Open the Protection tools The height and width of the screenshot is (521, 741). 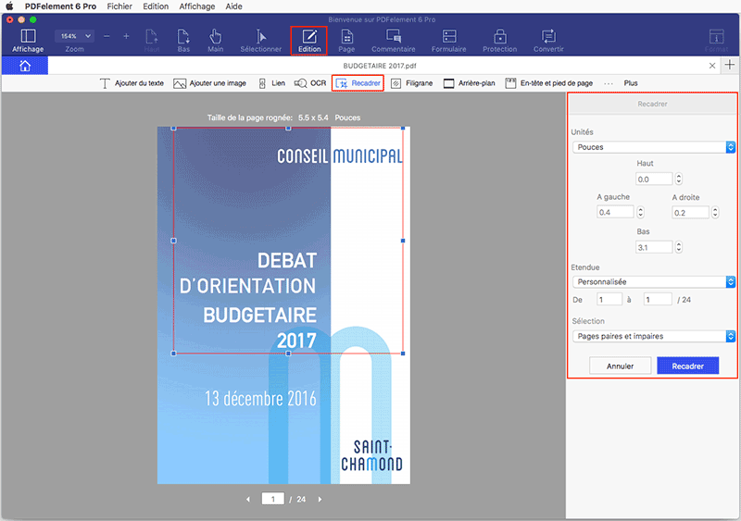point(499,41)
